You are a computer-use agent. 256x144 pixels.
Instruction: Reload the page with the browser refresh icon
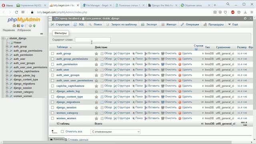pos(16,12)
